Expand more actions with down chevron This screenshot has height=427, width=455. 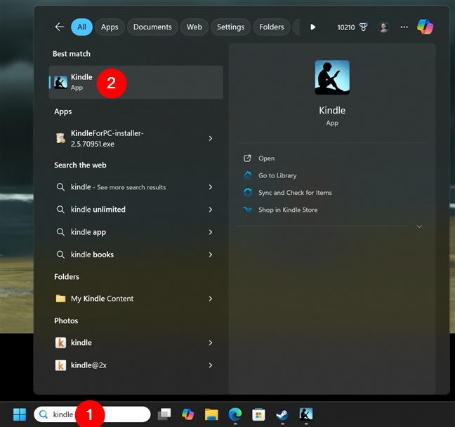point(419,226)
